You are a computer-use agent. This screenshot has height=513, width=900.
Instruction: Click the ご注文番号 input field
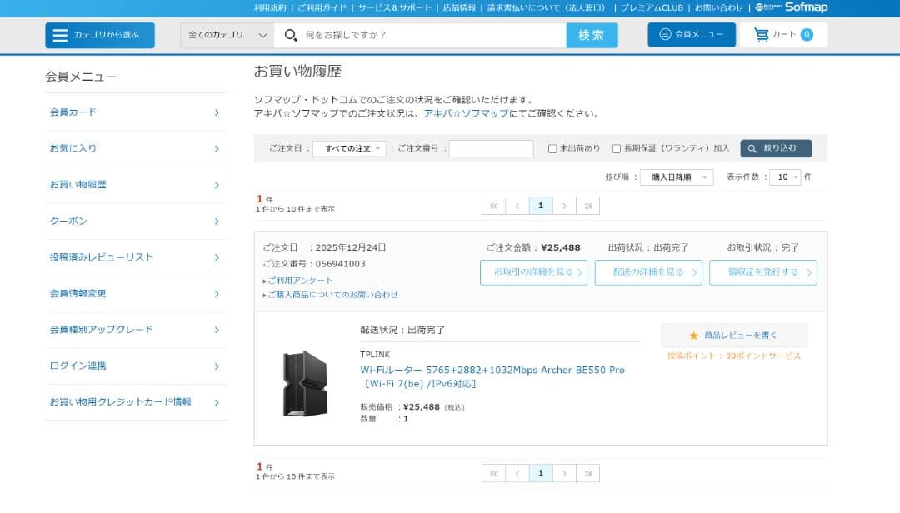pos(492,148)
